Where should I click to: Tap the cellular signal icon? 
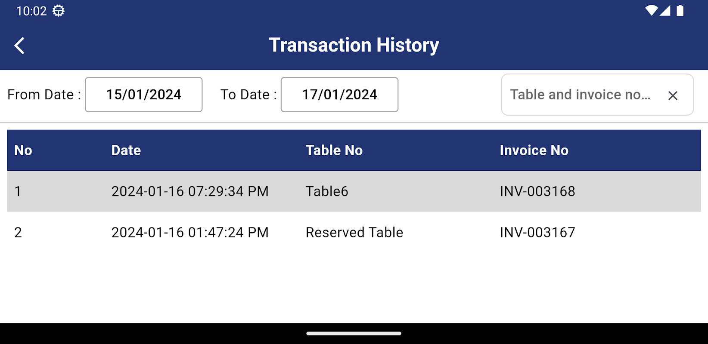pos(665,11)
